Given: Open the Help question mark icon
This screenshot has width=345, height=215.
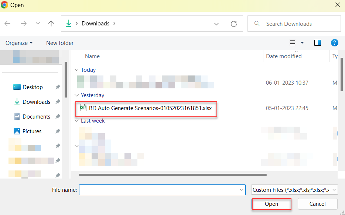Looking at the screenshot, I should click(334, 43).
